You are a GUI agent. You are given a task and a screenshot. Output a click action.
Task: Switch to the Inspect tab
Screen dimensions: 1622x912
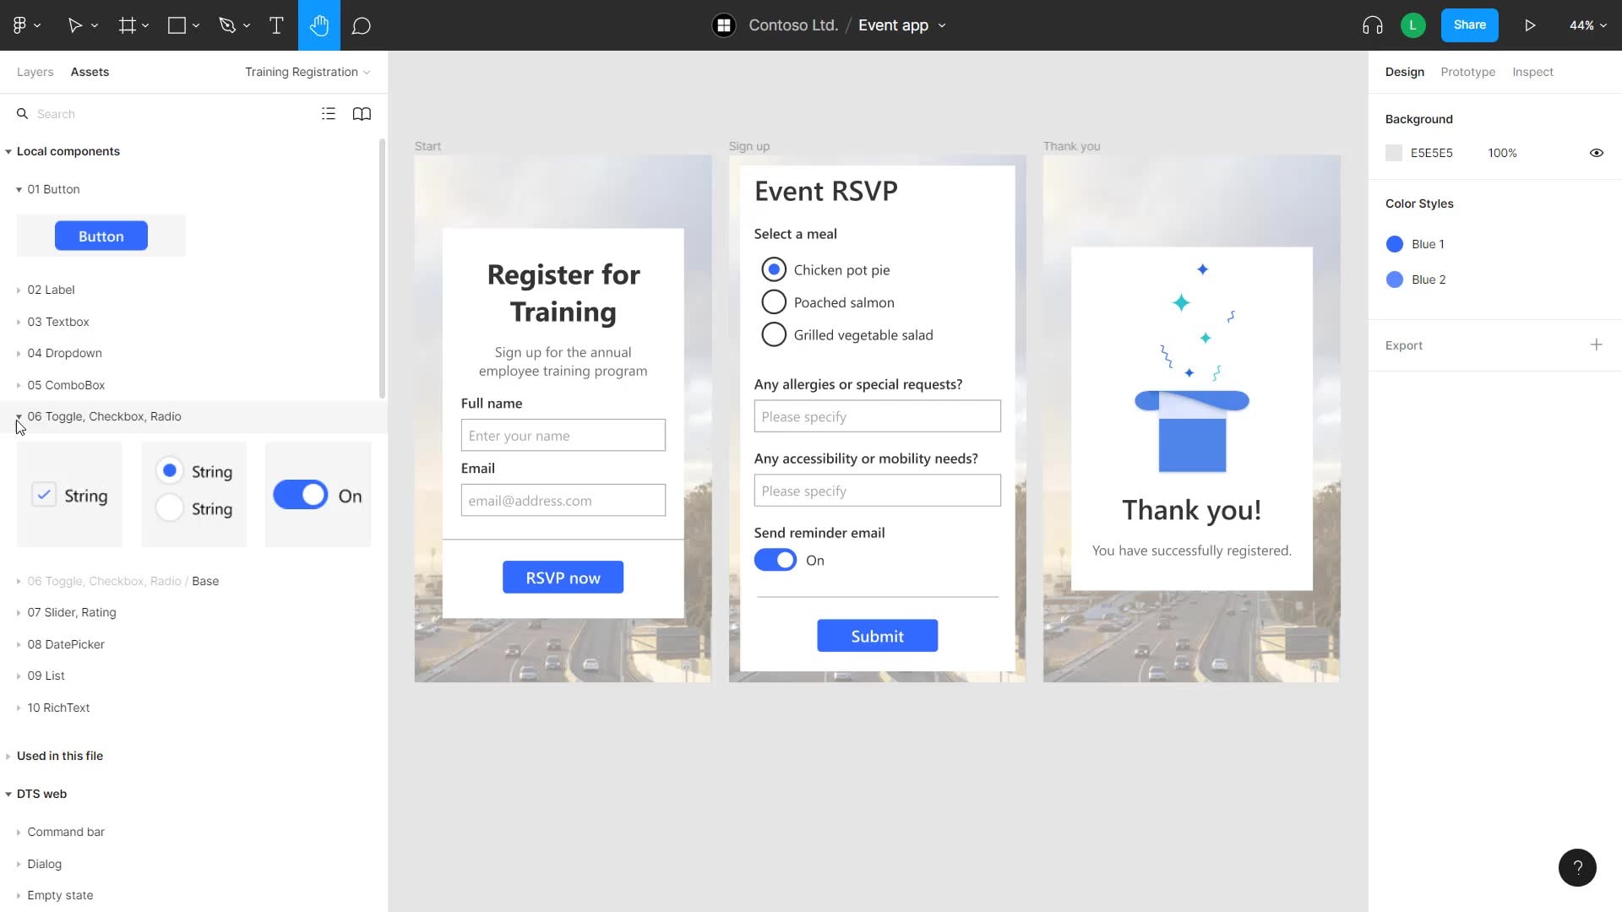[1533, 71]
